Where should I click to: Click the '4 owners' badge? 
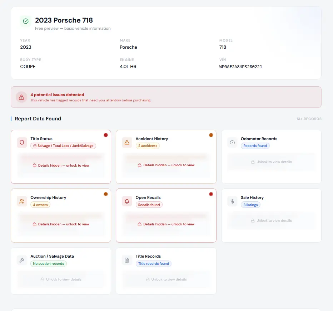pyautogui.click(x=40, y=205)
